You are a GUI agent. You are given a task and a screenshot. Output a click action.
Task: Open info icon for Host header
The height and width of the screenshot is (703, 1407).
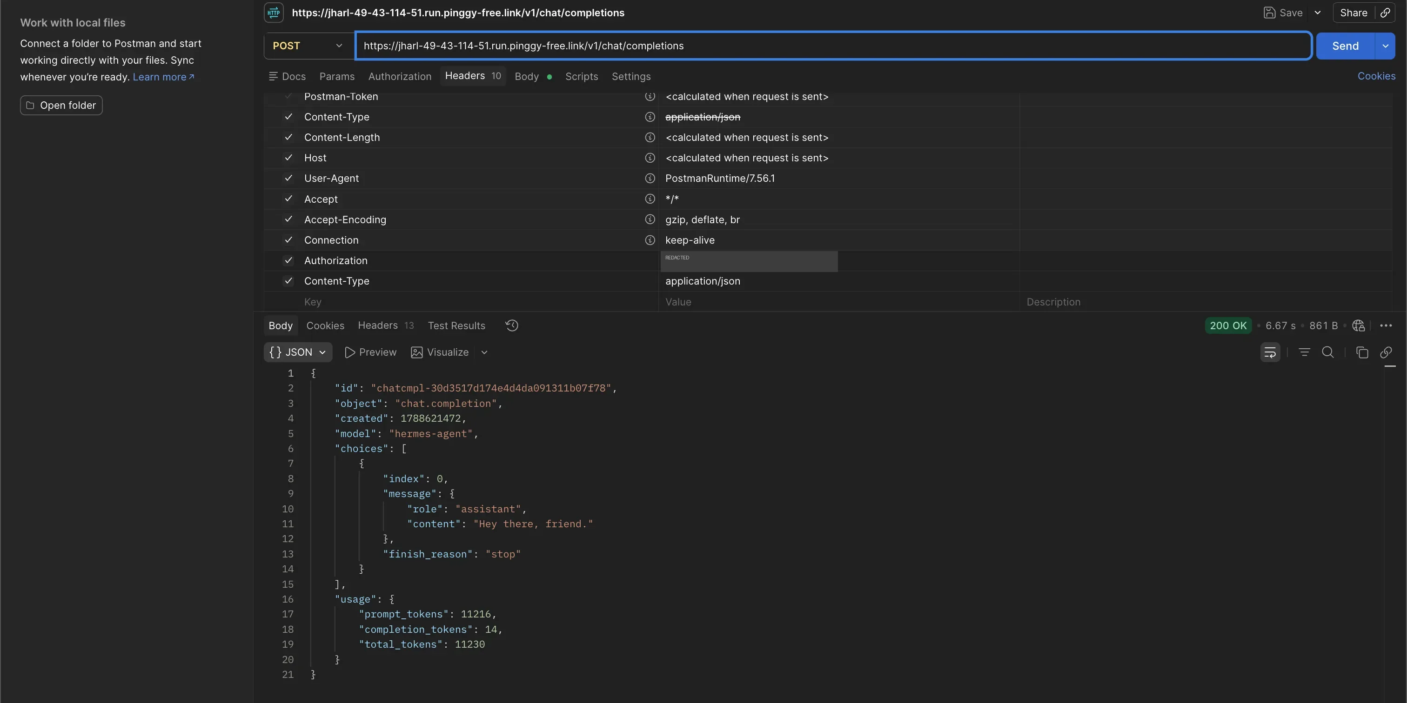[650, 158]
